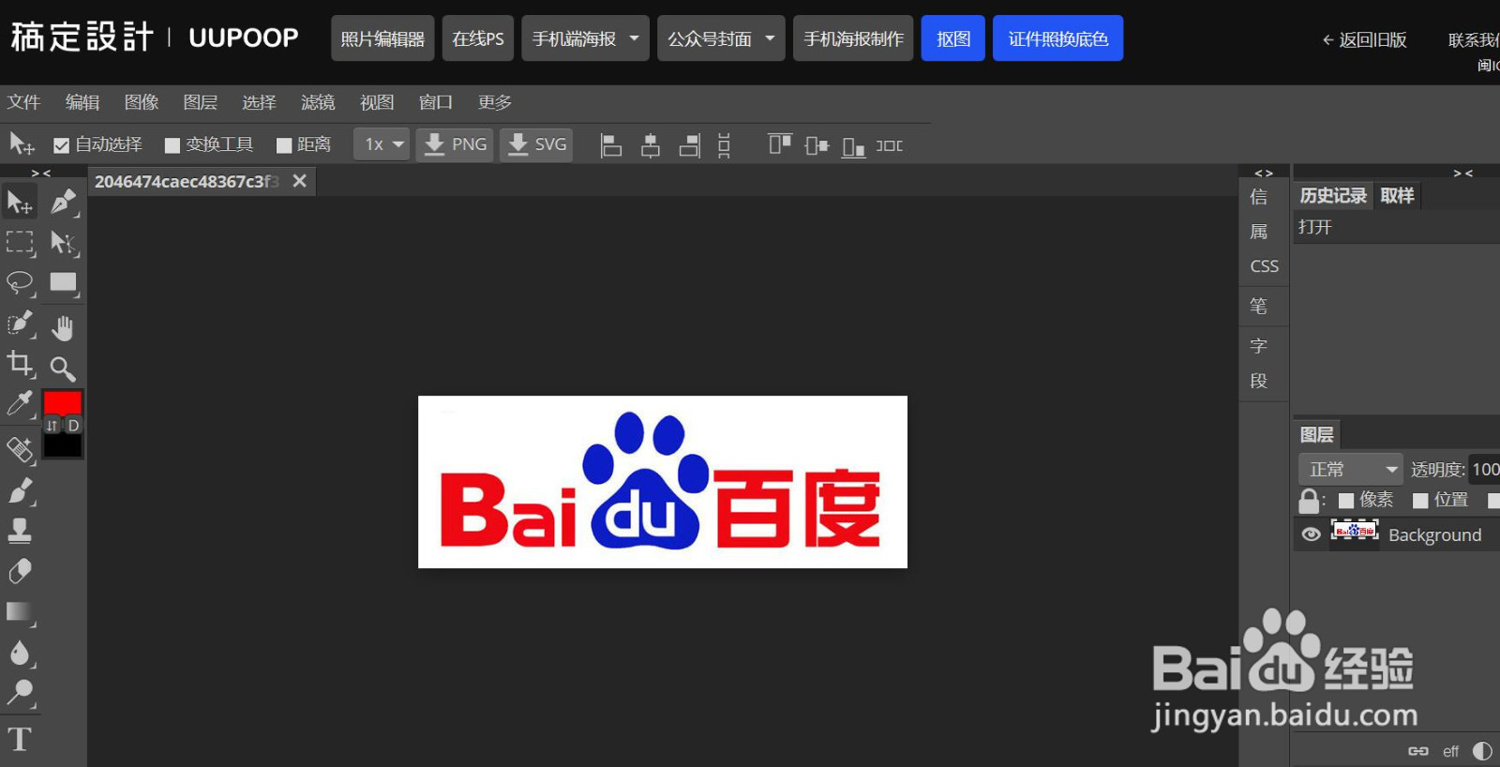Expand the 公众号封面 dropdown

[x=721, y=38]
